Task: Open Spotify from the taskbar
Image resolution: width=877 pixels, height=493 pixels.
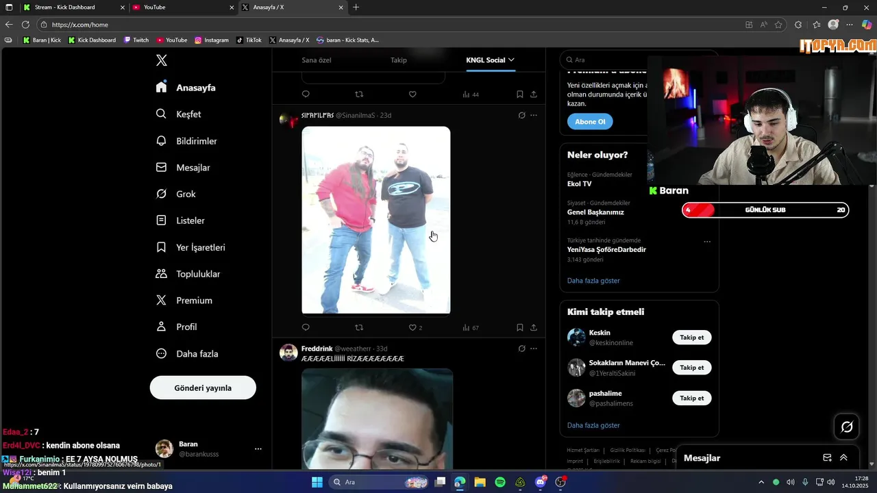Action: click(500, 482)
